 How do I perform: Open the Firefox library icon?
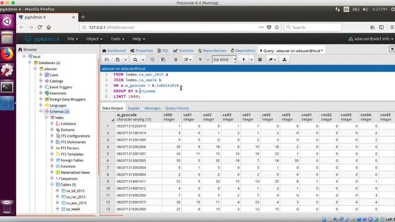tap(372, 27)
